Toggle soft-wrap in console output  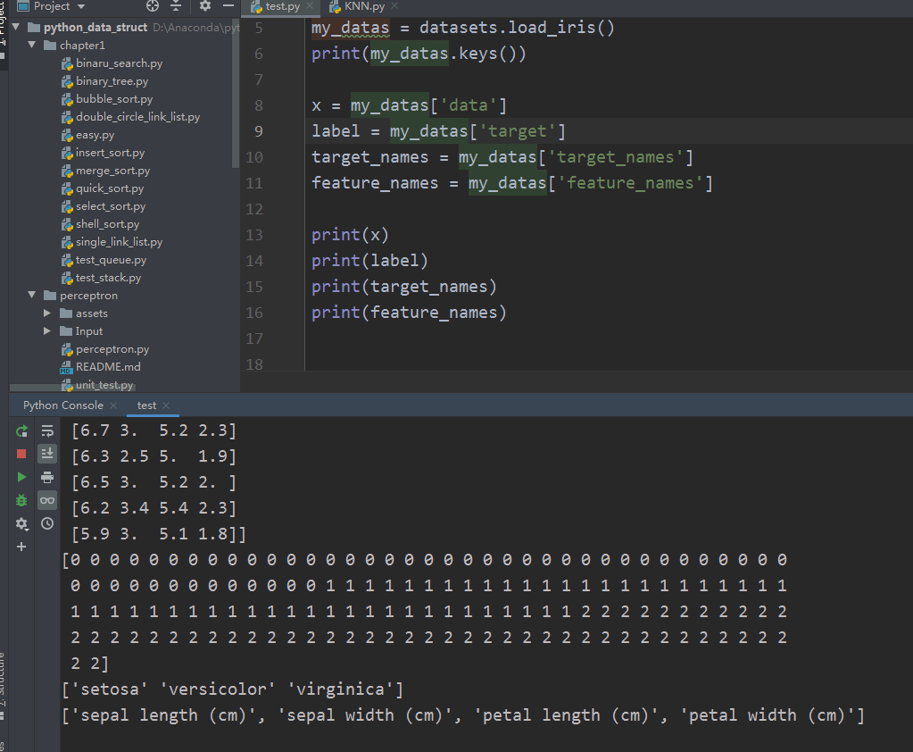pyautogui.click(x=47, y=431)
